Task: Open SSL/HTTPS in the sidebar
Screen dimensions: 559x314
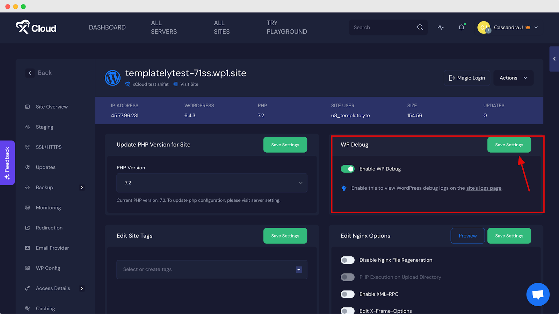Action: [x=49, y=147]
